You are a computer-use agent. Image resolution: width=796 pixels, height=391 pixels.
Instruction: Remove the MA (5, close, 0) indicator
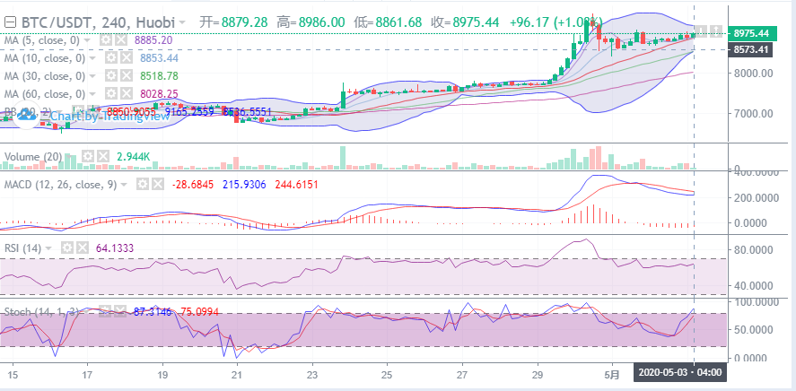[120, 40]
